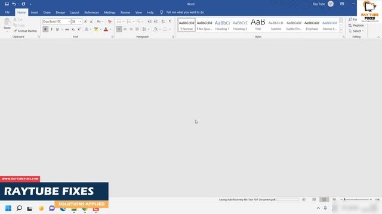Toggle Underline formatting

(57, 29)
